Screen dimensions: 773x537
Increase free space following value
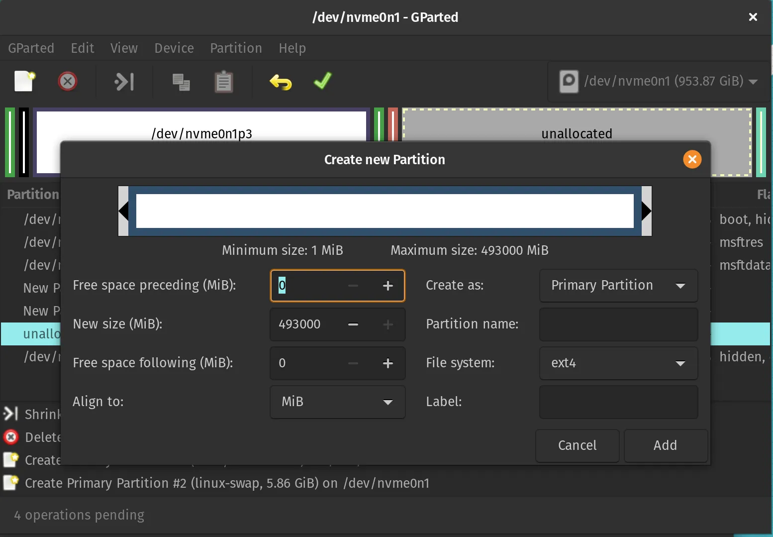[x=388, y=363]
